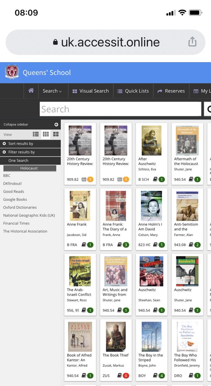Open Anne Holm's I Am David cover
This screenshot has width=211, height=386.
(151, 206)
